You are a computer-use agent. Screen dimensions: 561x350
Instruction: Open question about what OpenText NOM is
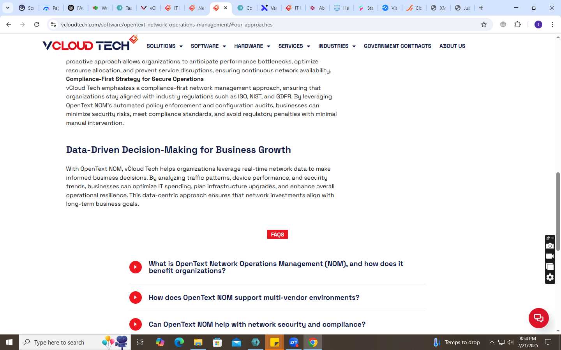tap(276, 267)
